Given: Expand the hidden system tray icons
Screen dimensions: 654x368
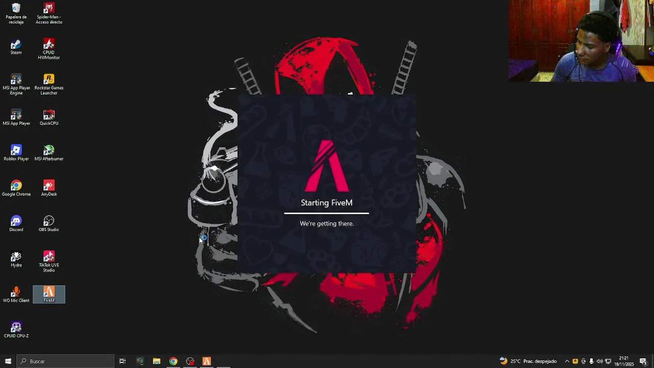Looking at the screenshot, I should [567, 361].
